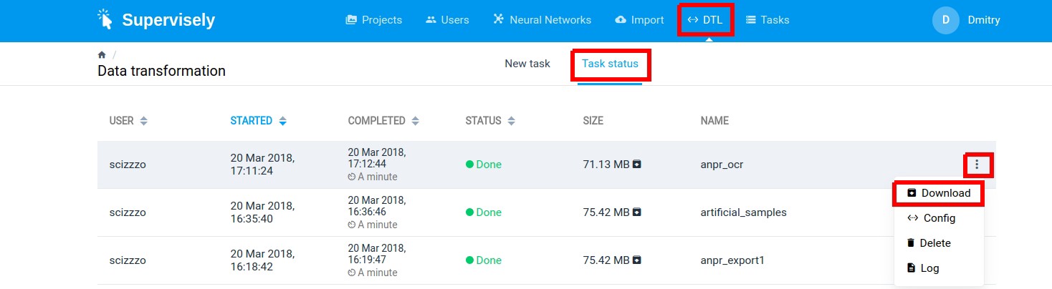Open the Neural Networks section
The image size is (1052, 289).
tap(542, 20)
